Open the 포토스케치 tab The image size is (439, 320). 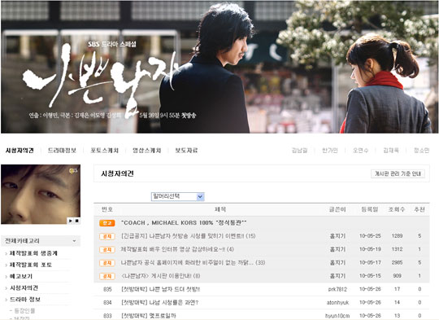click(104, 151)
